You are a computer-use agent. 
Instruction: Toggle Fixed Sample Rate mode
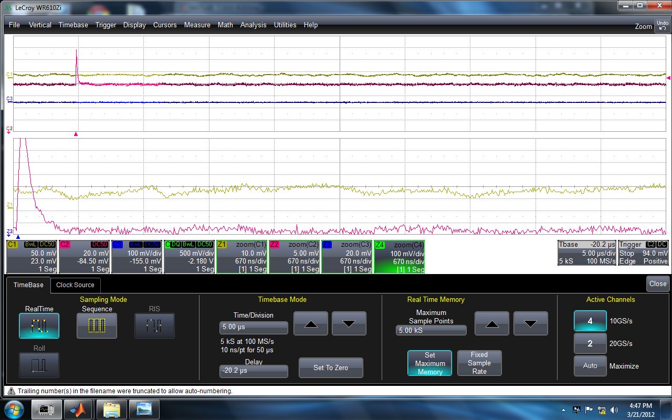[479, 363]
